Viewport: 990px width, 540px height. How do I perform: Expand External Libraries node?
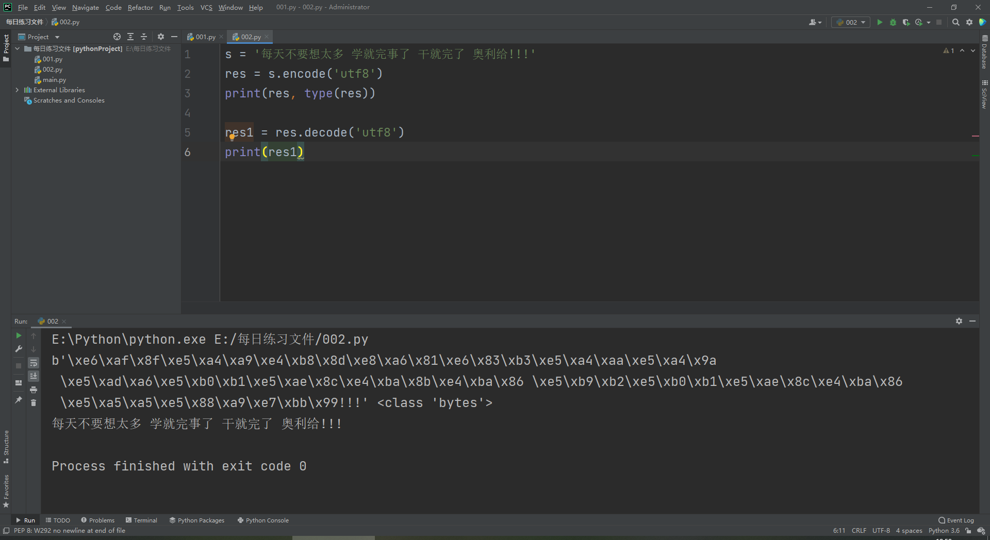[x=18, y=90]
